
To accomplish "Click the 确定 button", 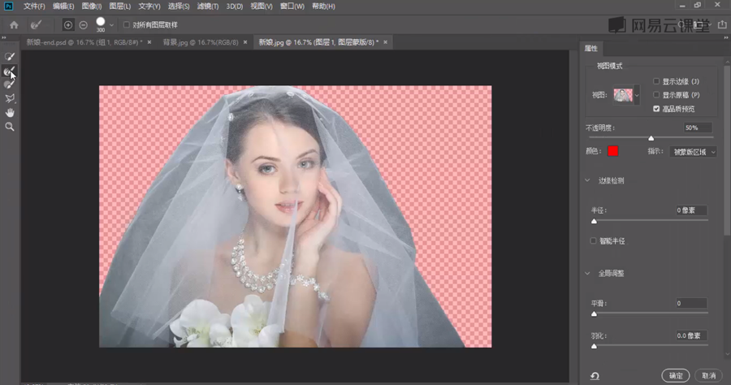I will click(x=676, y=375).
